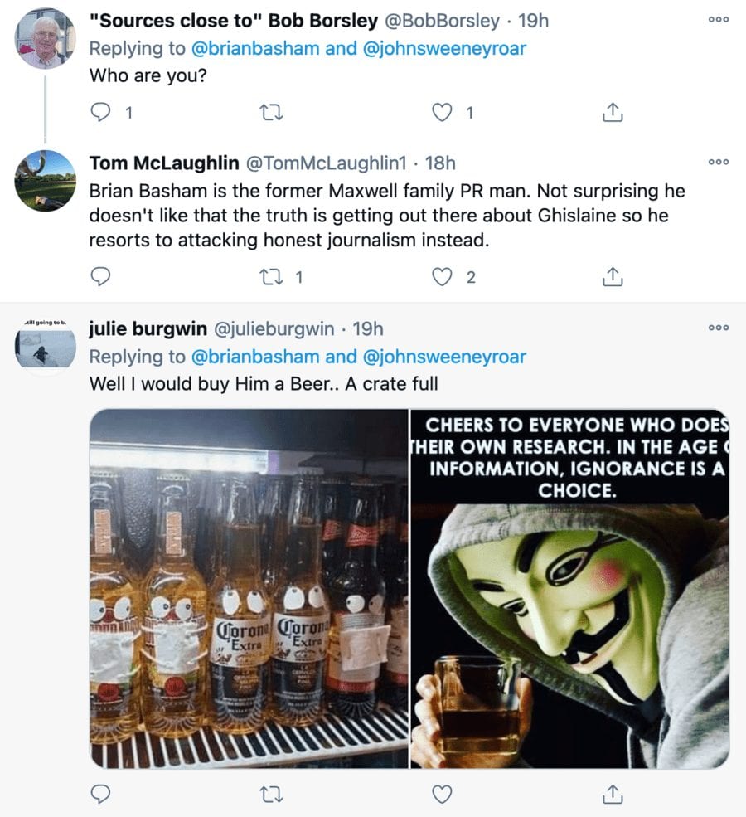The height and width of the screenshot is (817, 746).
Task: Share Bob Borsley's tweet
Action: [612, 113]
